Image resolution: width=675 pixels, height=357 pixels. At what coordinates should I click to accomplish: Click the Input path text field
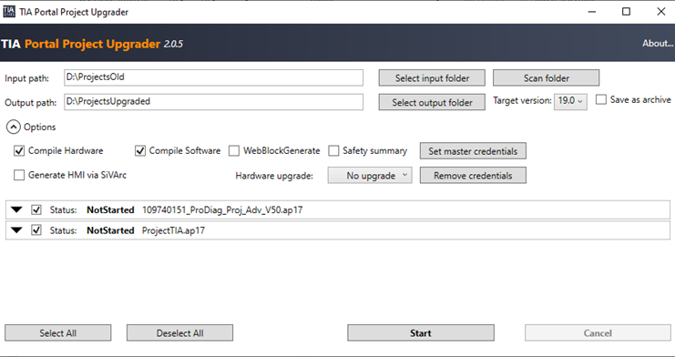click(x=213, y=77)
